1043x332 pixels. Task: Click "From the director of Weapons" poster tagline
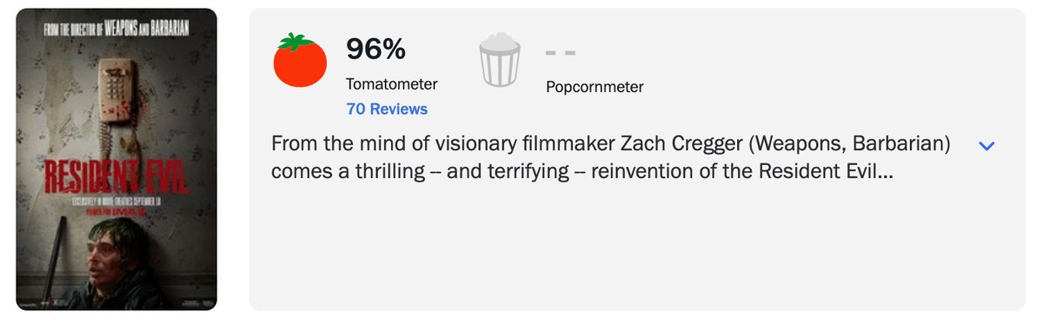pyautogui.click(x=116, y=30)
